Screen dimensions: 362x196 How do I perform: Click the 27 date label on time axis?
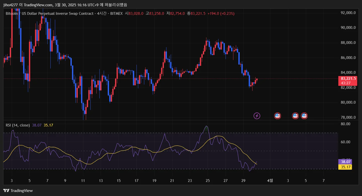pyautogui.click(x=226, y=180)
